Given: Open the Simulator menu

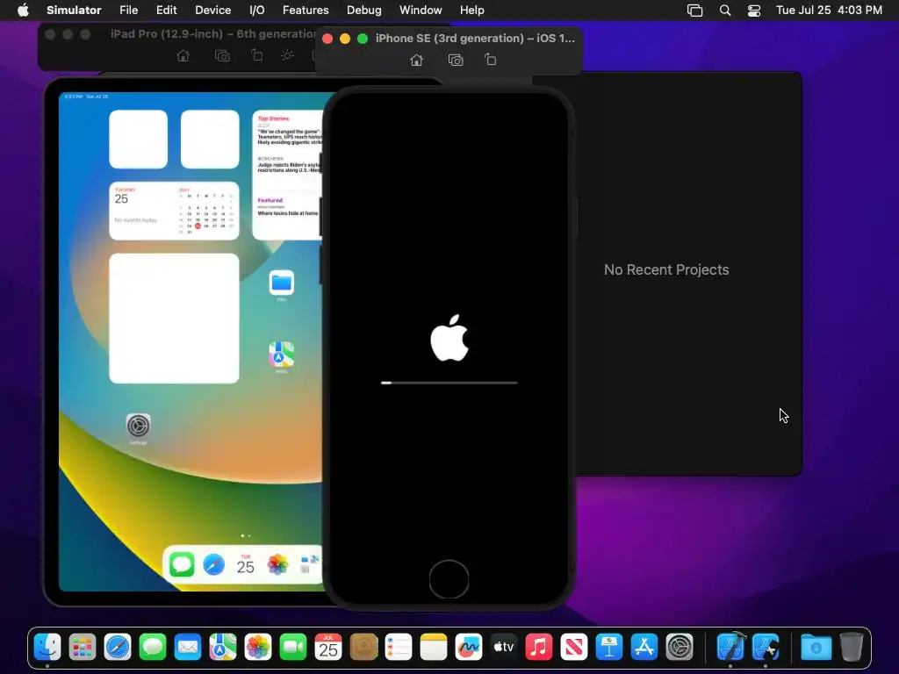Looking at the screenshot, I should (x=74, y=10).
